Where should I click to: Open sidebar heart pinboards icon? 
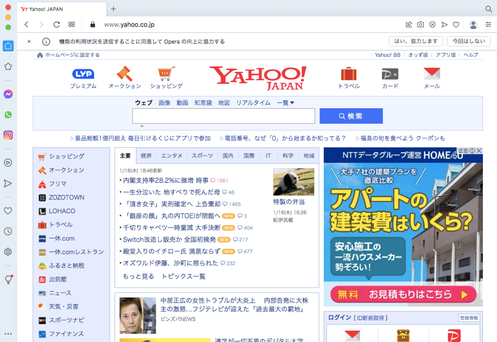[8, 211]
